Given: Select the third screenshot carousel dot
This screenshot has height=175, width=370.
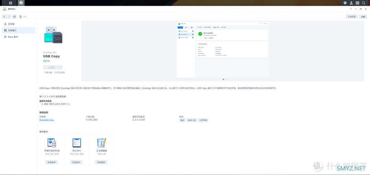Looking at the screenshot, I should click(227, 79).
